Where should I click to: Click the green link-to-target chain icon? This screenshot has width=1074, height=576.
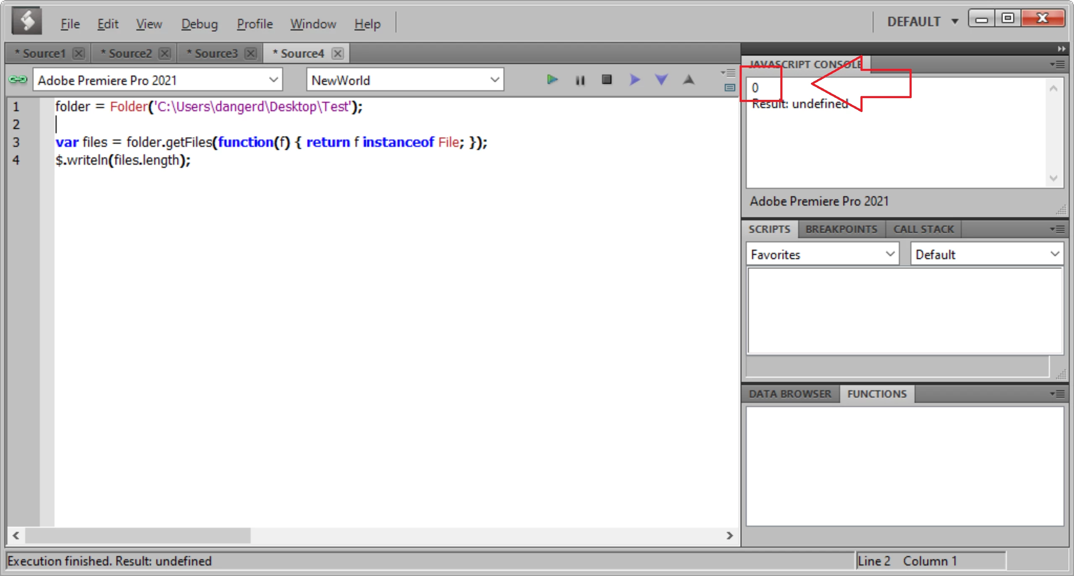tap(18, 79)
